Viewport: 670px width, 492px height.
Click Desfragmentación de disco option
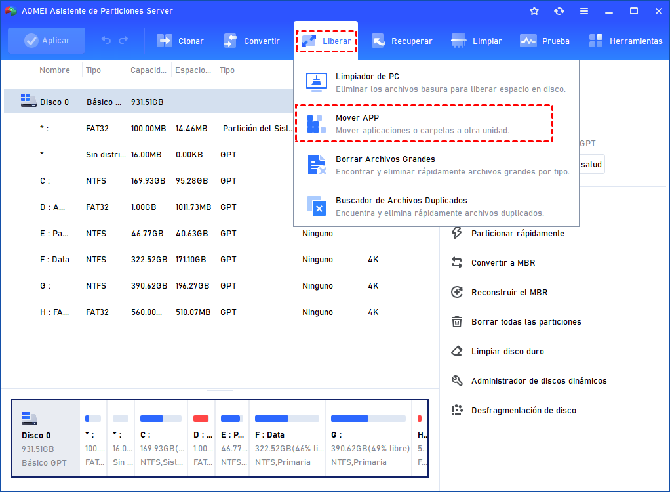523,411
